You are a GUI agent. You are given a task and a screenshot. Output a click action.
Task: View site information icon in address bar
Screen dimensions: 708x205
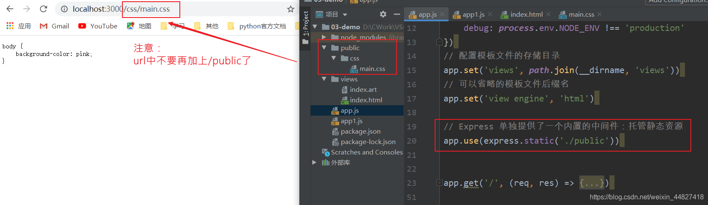point(64,9)
